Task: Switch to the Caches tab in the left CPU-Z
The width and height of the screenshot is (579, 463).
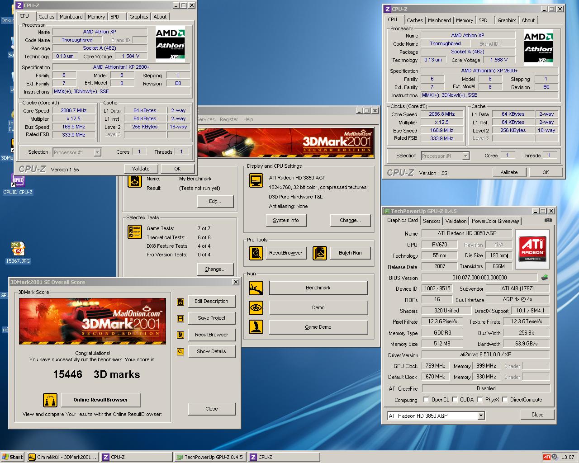Action: click(47, 17)
